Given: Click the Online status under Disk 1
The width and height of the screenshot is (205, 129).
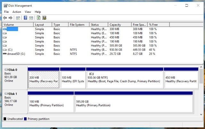Looking at the screenshot, I should (x=9, y=105).
